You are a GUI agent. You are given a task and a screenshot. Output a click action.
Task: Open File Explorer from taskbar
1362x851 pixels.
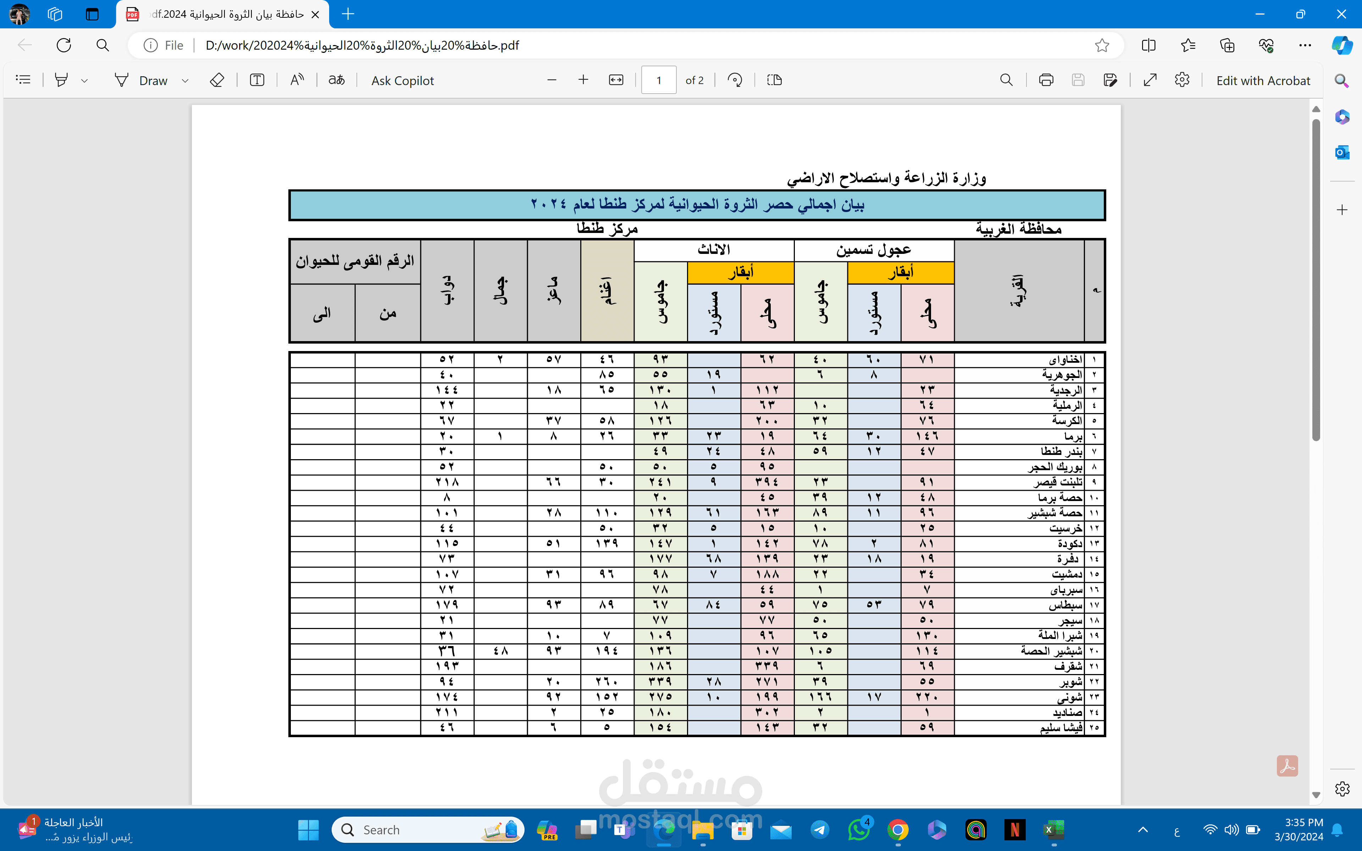[x=703, y=830]
